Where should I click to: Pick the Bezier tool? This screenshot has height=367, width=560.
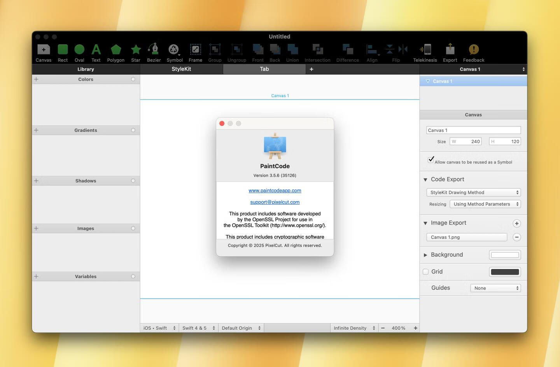153,50
